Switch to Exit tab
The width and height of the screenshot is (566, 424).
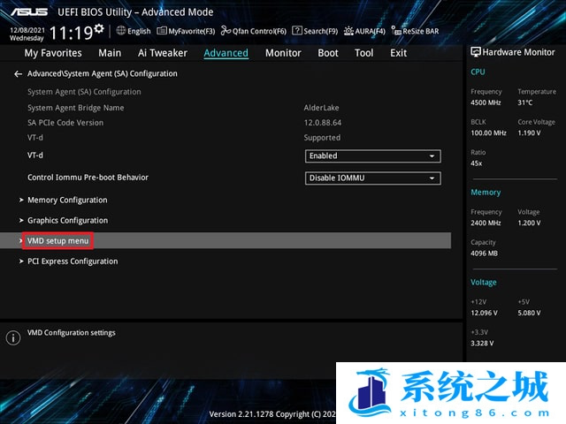pos(398,53)
